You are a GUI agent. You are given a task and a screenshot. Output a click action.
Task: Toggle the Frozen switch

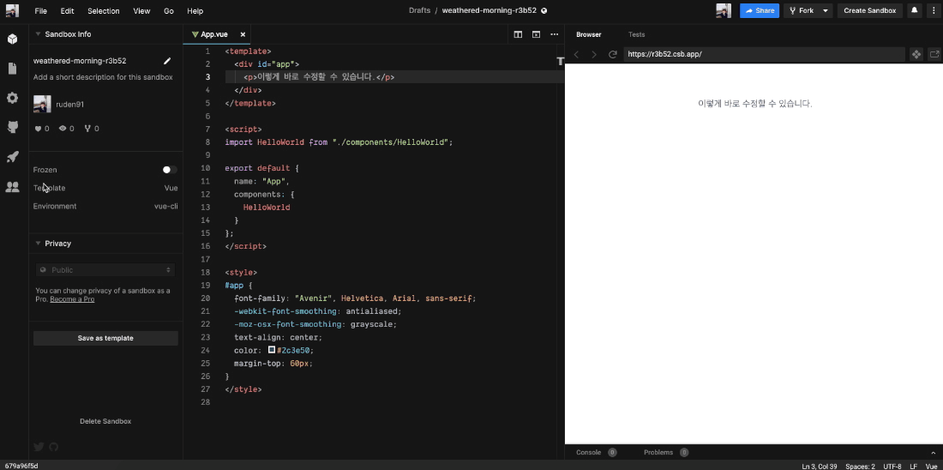[x=170, y=170]
